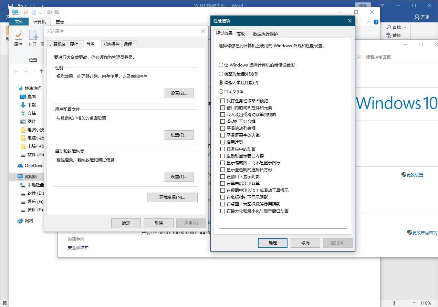Open 更改产品密钥 link
438x307 pixels.
click(422, 233)
